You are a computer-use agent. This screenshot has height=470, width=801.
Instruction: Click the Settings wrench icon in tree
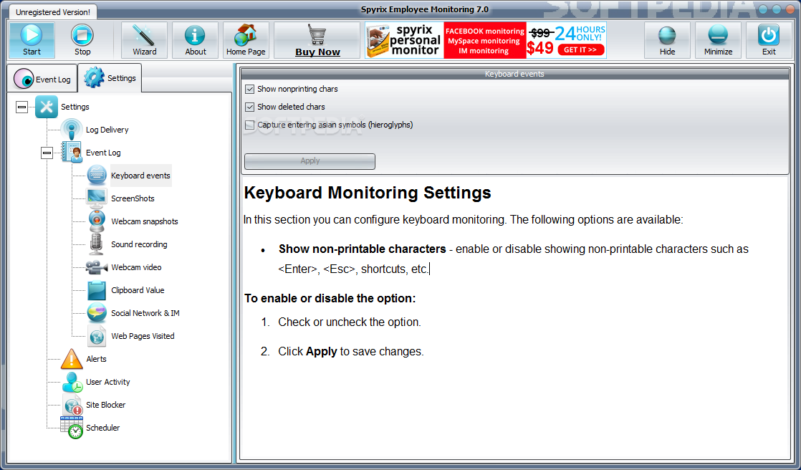coord(47,107)
